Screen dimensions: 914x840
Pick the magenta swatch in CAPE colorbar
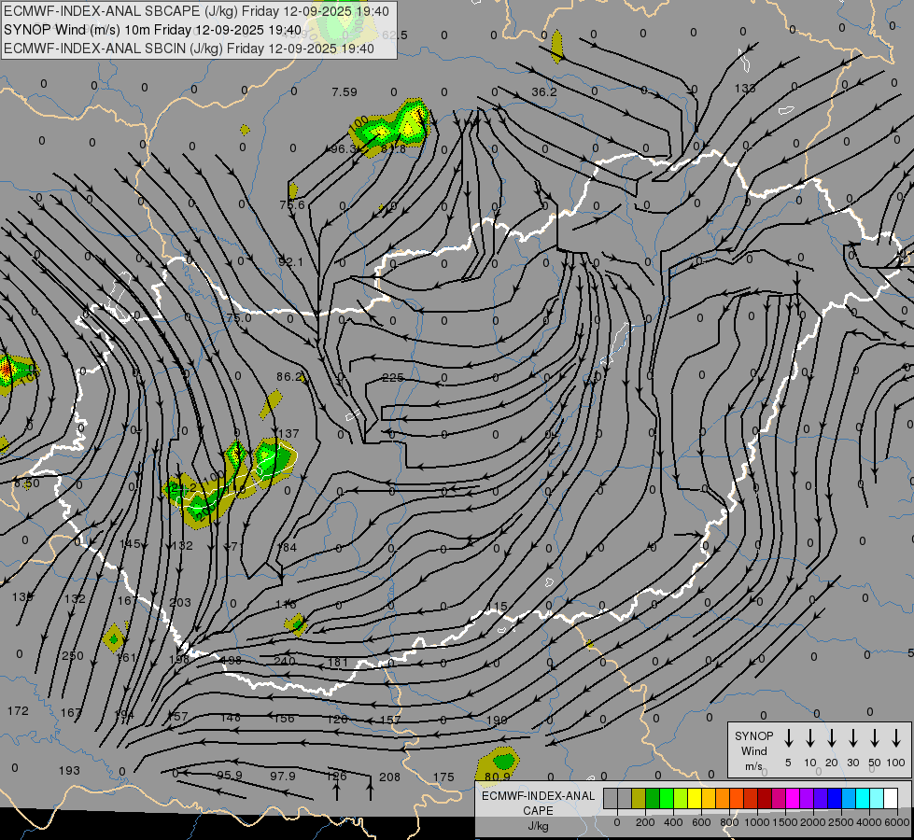coord(793,798)
